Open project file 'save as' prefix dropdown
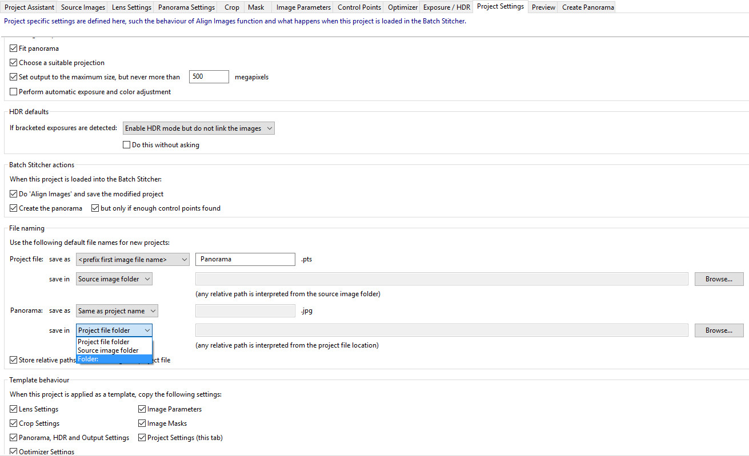The image size is (749, 456). point(133,260)
